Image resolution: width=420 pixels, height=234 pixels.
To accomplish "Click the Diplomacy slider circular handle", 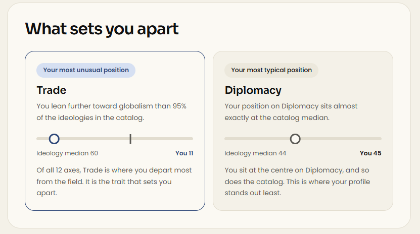I will 295,139.
